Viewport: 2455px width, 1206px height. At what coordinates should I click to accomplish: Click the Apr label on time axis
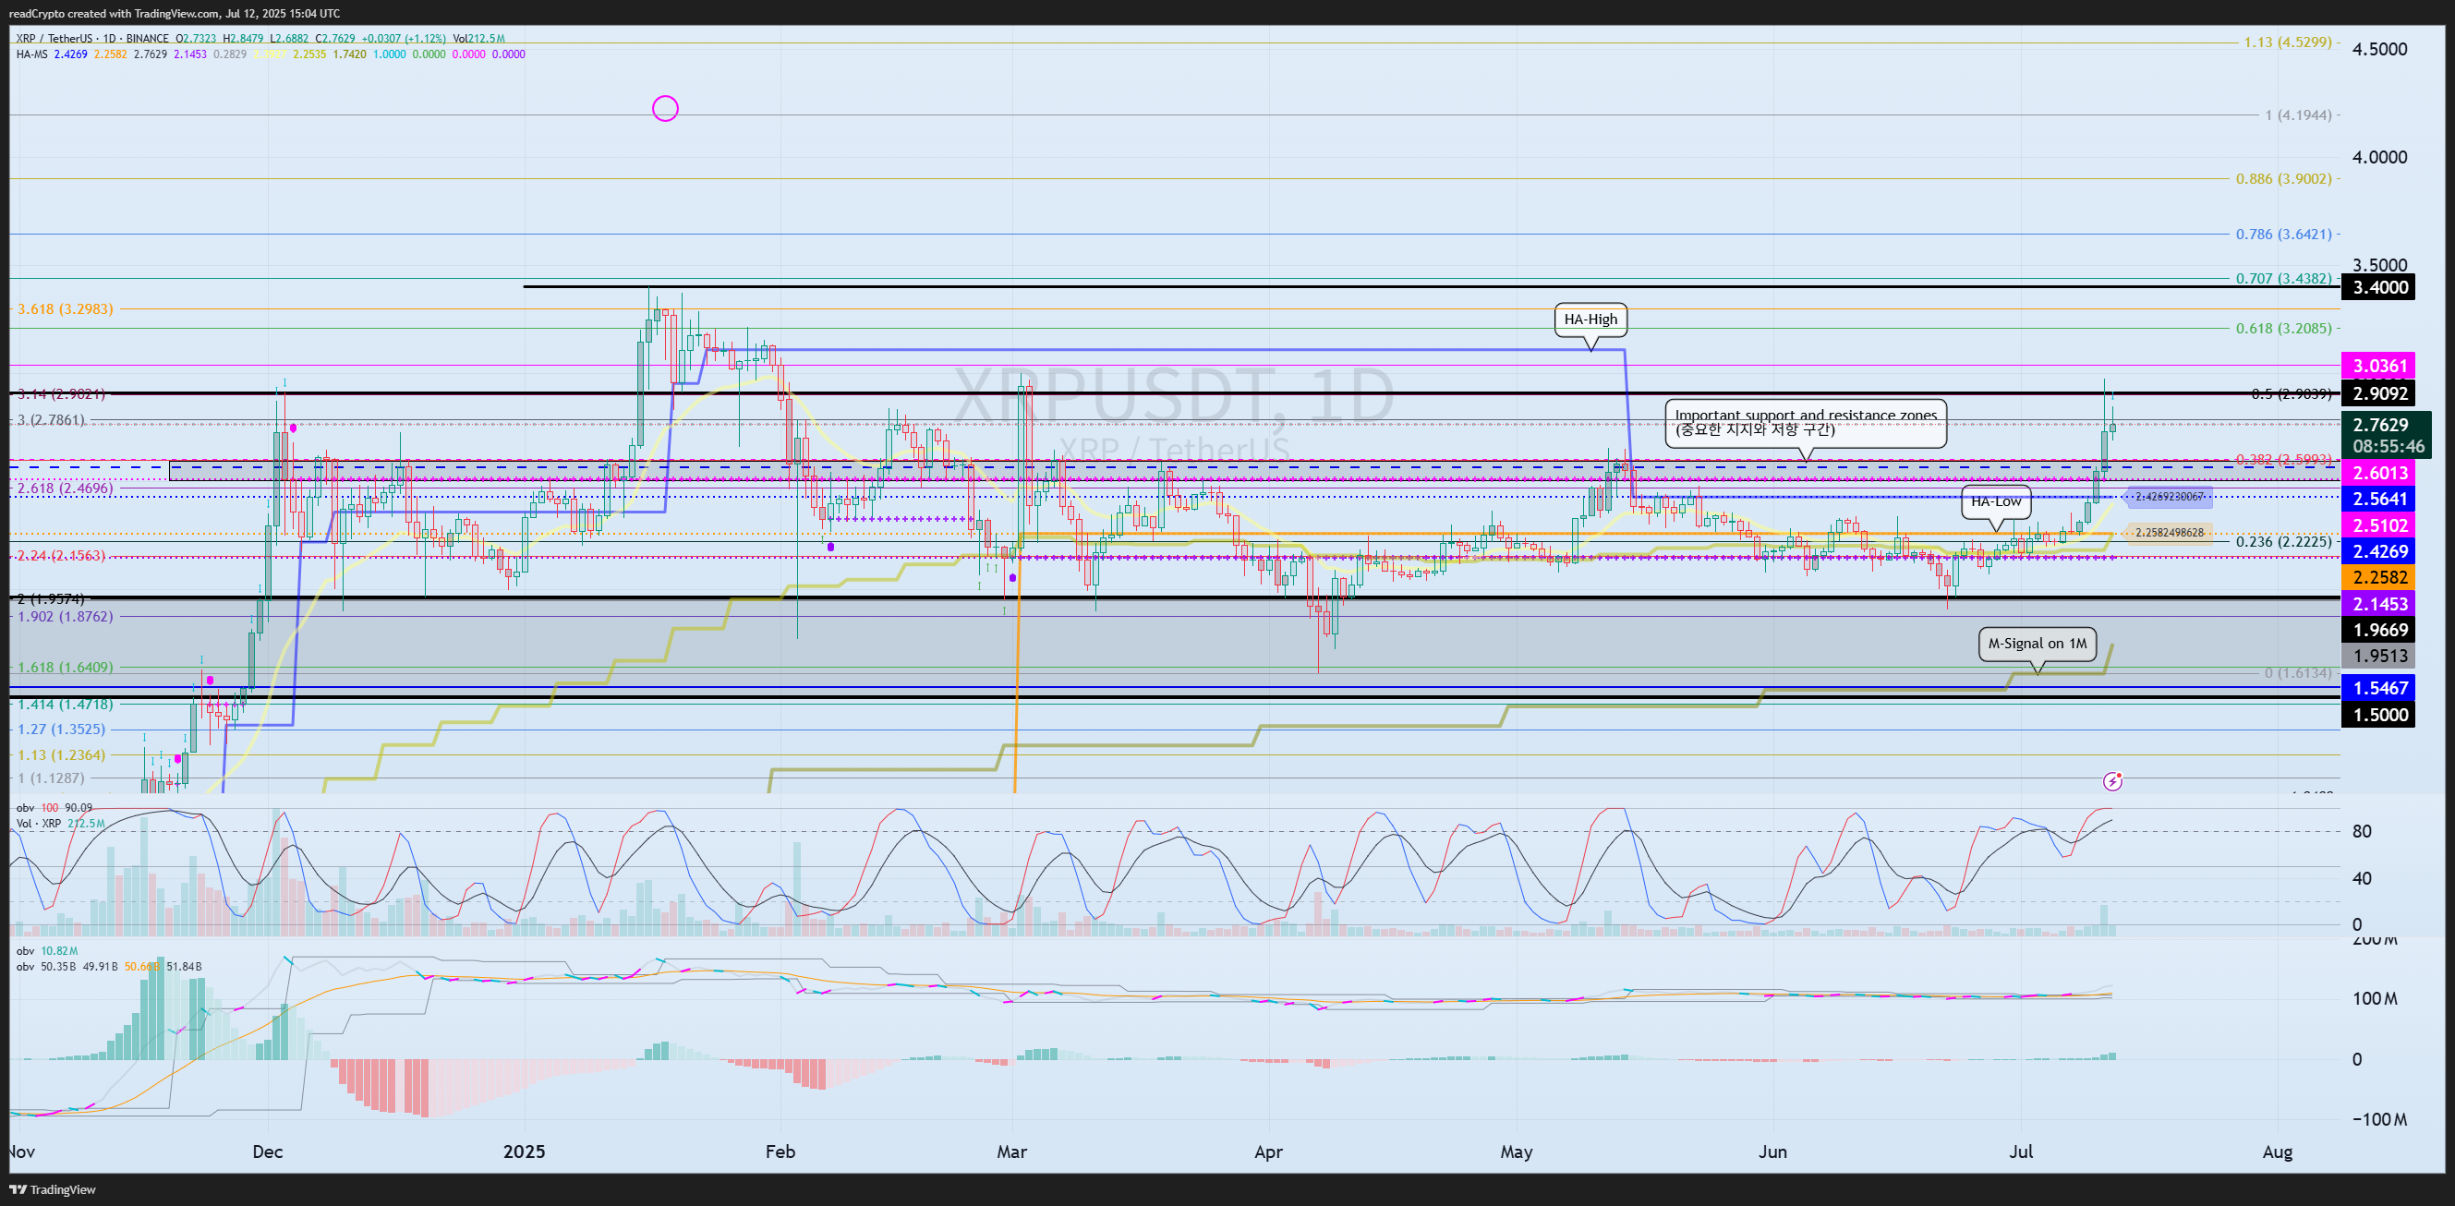point(1267,1152)
